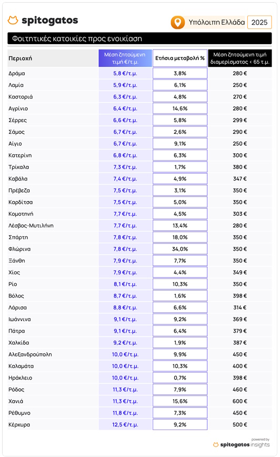Click the spitogatos wordmark at top
The width and height of the screenshot is (280, 457).
coord(50,21)
